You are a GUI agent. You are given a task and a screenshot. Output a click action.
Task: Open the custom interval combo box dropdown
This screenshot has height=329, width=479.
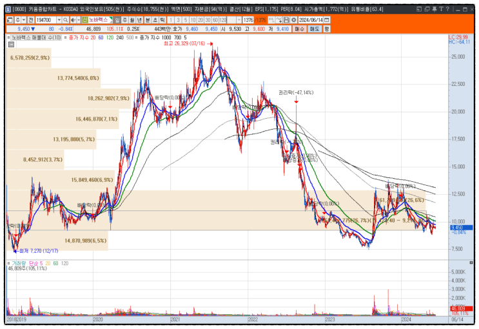pos(239,20)
